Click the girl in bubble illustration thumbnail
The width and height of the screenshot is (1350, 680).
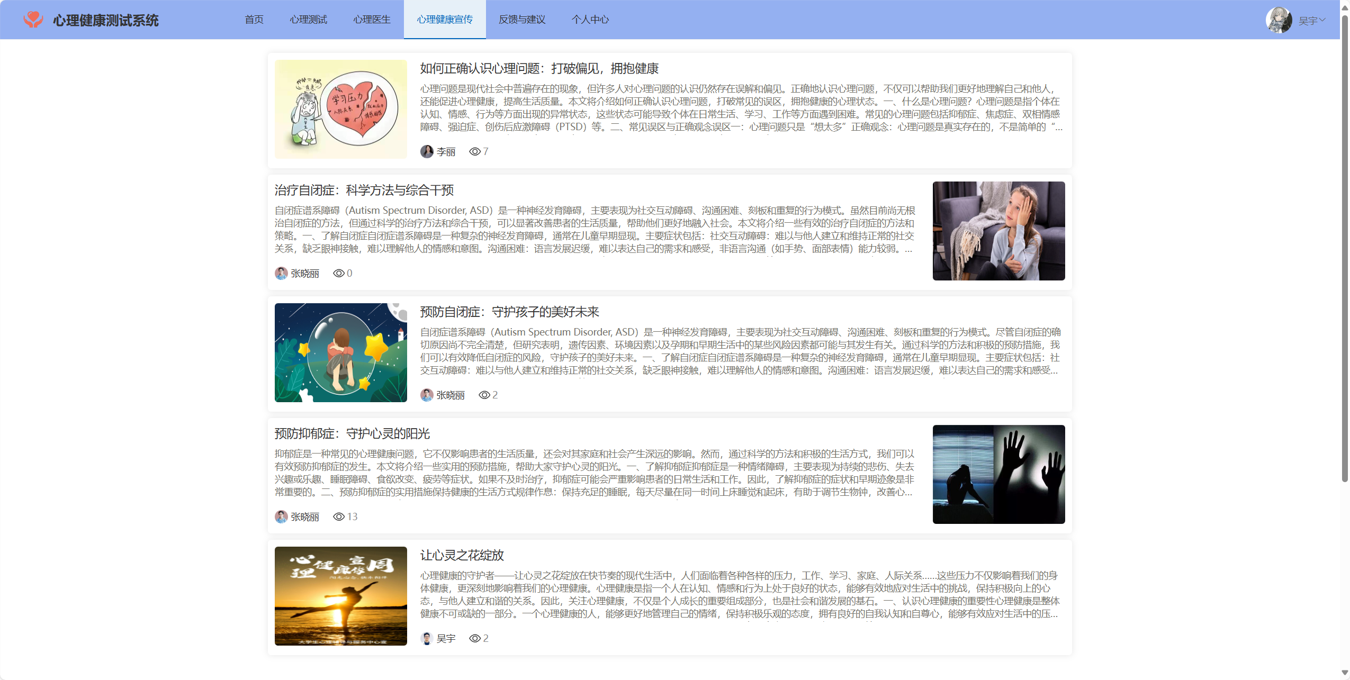tap(340, 353)
